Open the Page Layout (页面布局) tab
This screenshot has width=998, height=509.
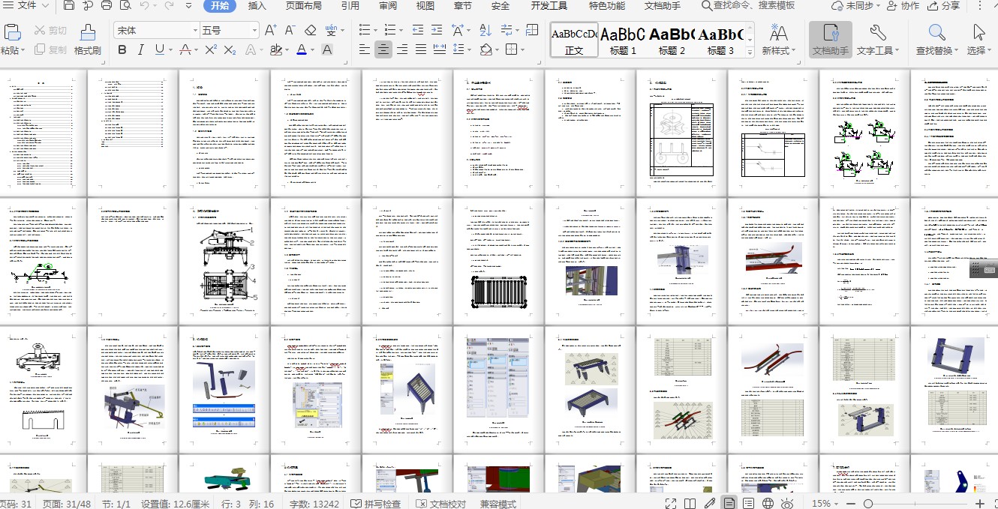[x=304, y=6]
